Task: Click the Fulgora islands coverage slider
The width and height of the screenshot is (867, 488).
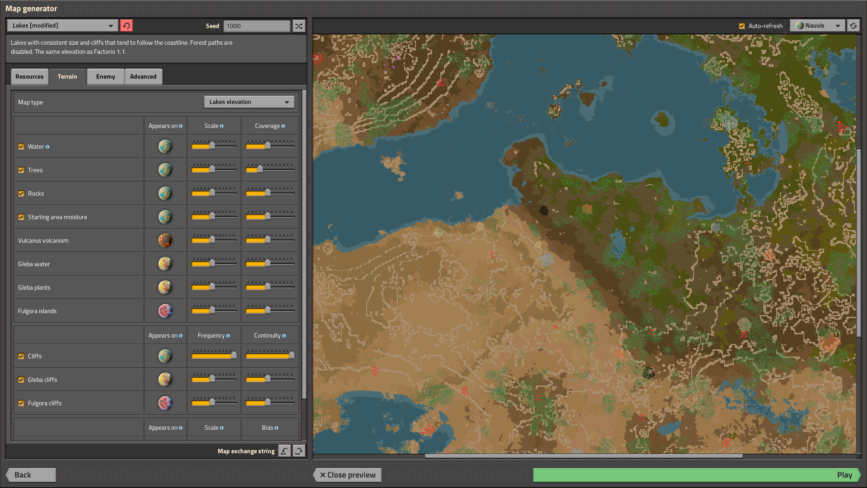Action: [x=270, y=310]
